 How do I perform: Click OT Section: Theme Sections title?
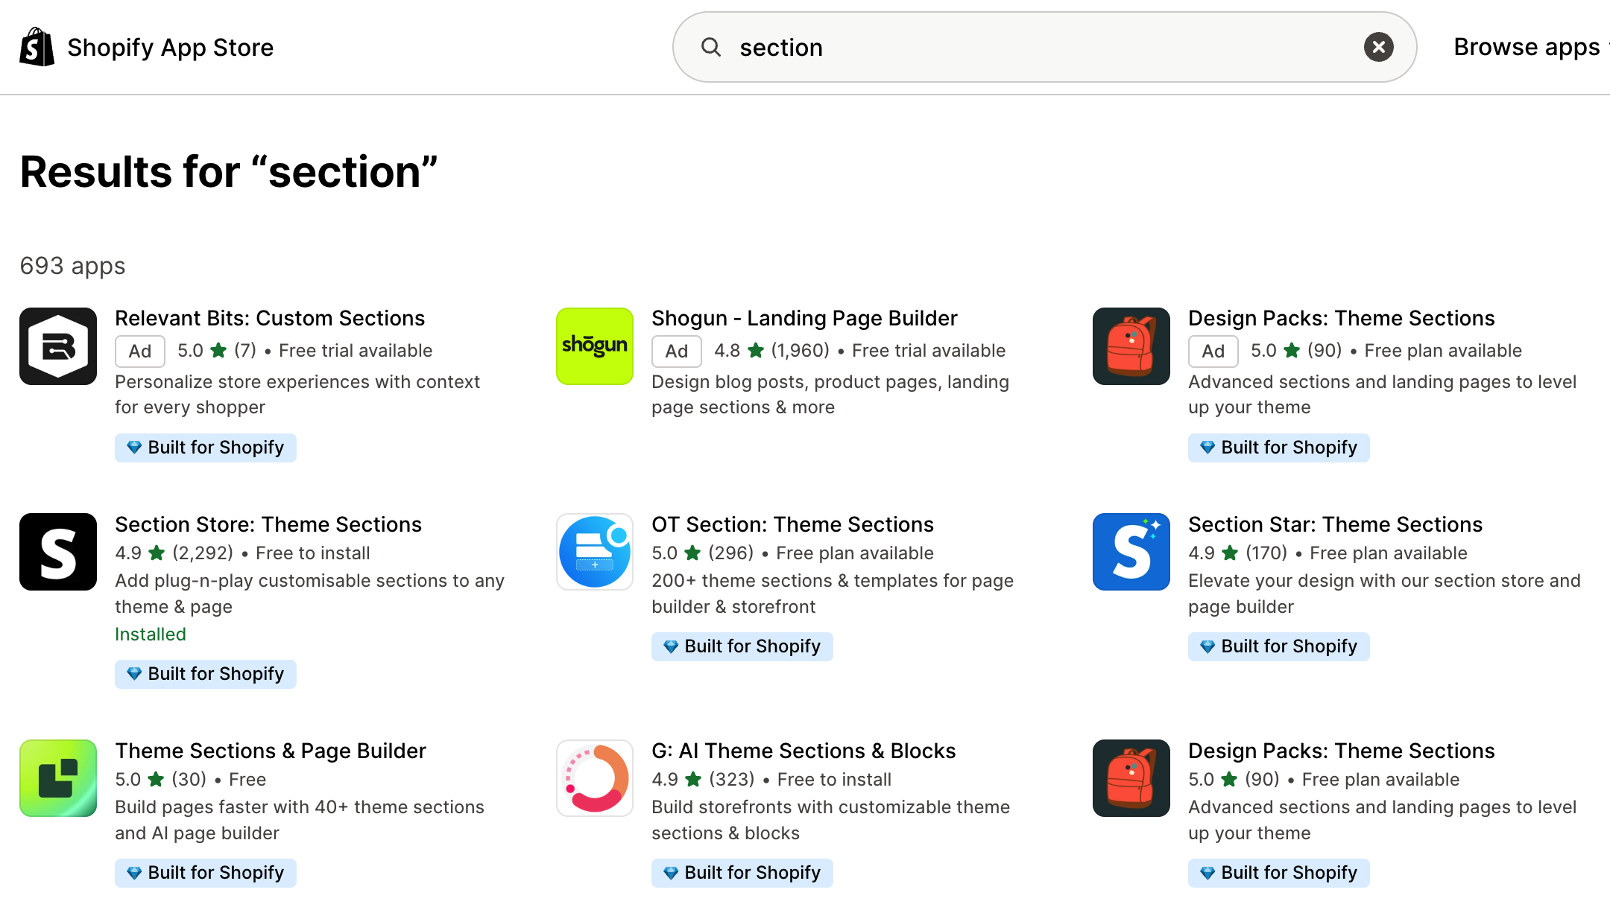(792, 524)
